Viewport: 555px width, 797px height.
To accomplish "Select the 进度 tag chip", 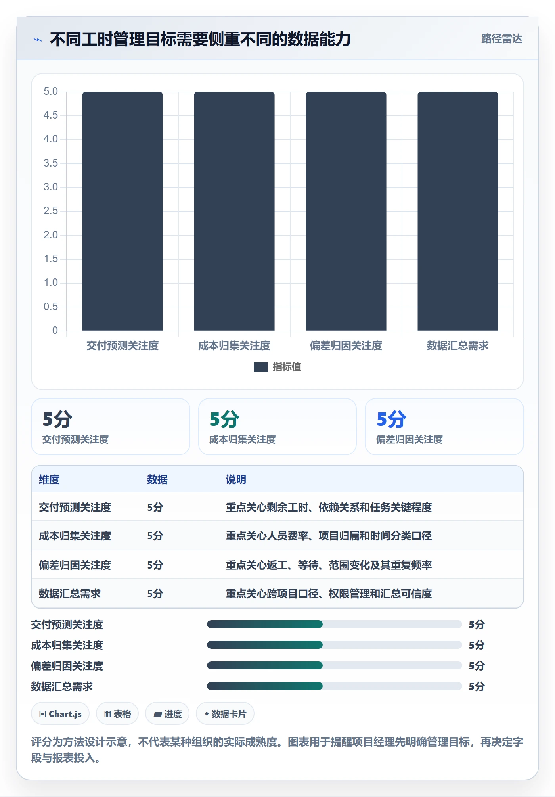I will [x=167, y=714].
